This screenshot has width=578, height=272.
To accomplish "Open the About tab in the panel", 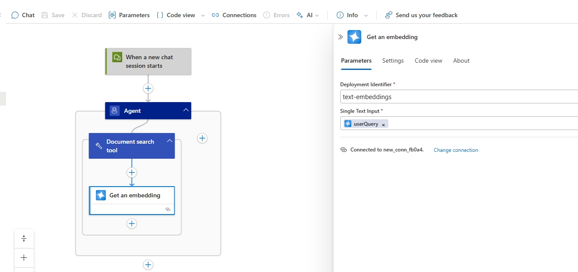I will pos(461,60).
